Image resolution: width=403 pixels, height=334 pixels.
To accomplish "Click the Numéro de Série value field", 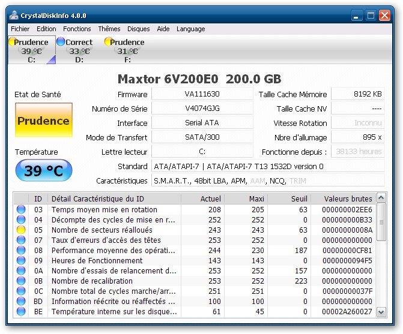I will tap(202, 109).
